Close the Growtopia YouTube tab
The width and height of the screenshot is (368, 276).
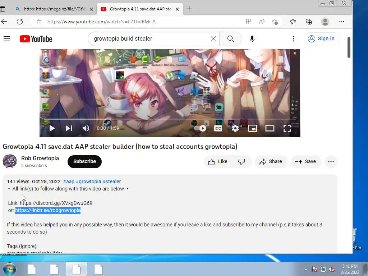click(x=178, y=9)
